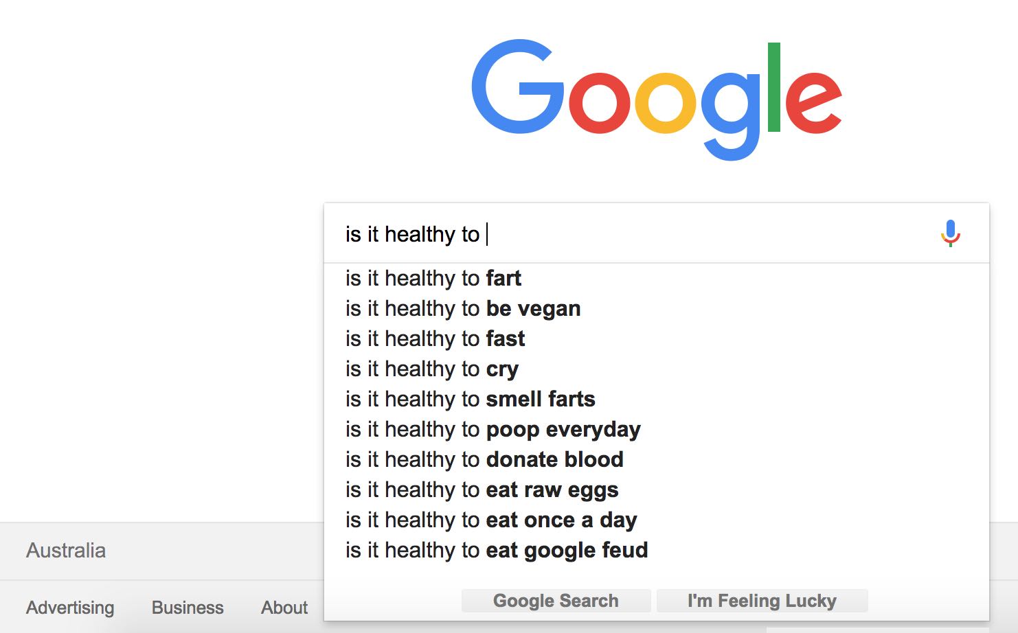Click the Australia region label
1018x633 pixels.
coord(66,551)
